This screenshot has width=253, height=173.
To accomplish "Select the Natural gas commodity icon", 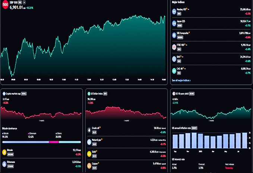I will pos(89,142).
